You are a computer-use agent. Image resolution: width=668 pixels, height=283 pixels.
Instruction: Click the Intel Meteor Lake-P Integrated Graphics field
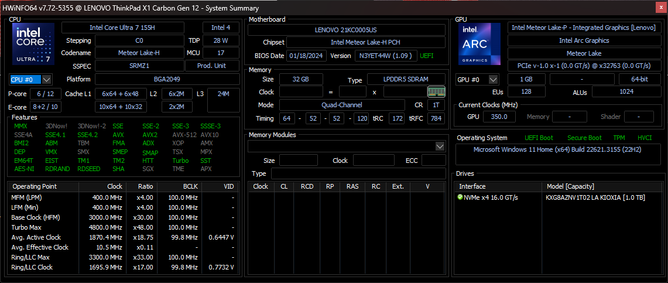point(584,28)
